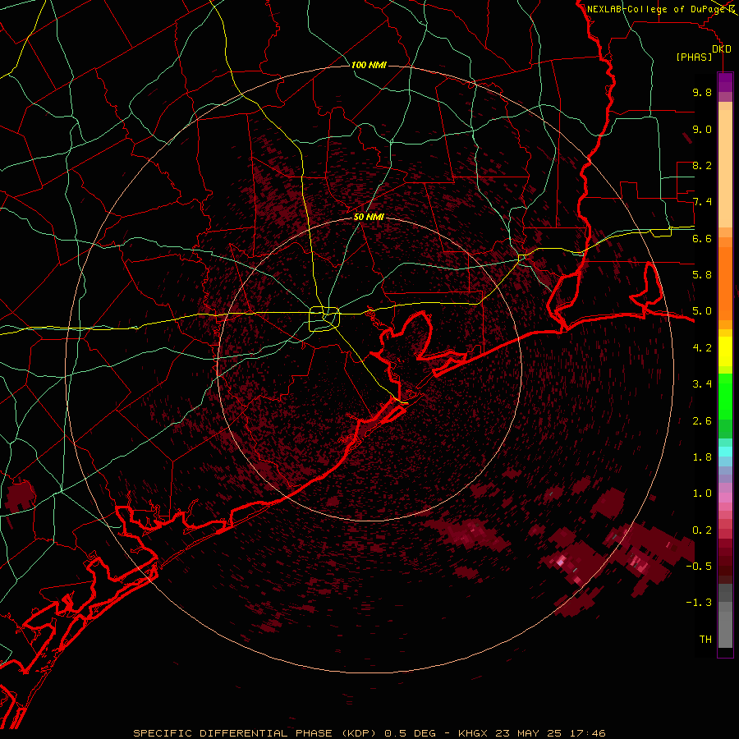Click the 4.2 scale value

coord(702,348)
